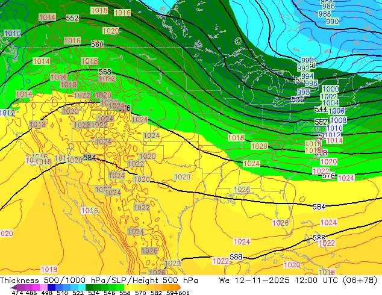Click the 486 legend value
The height and width of the screenshot is (295, 382).
click(x=31, y=293)
